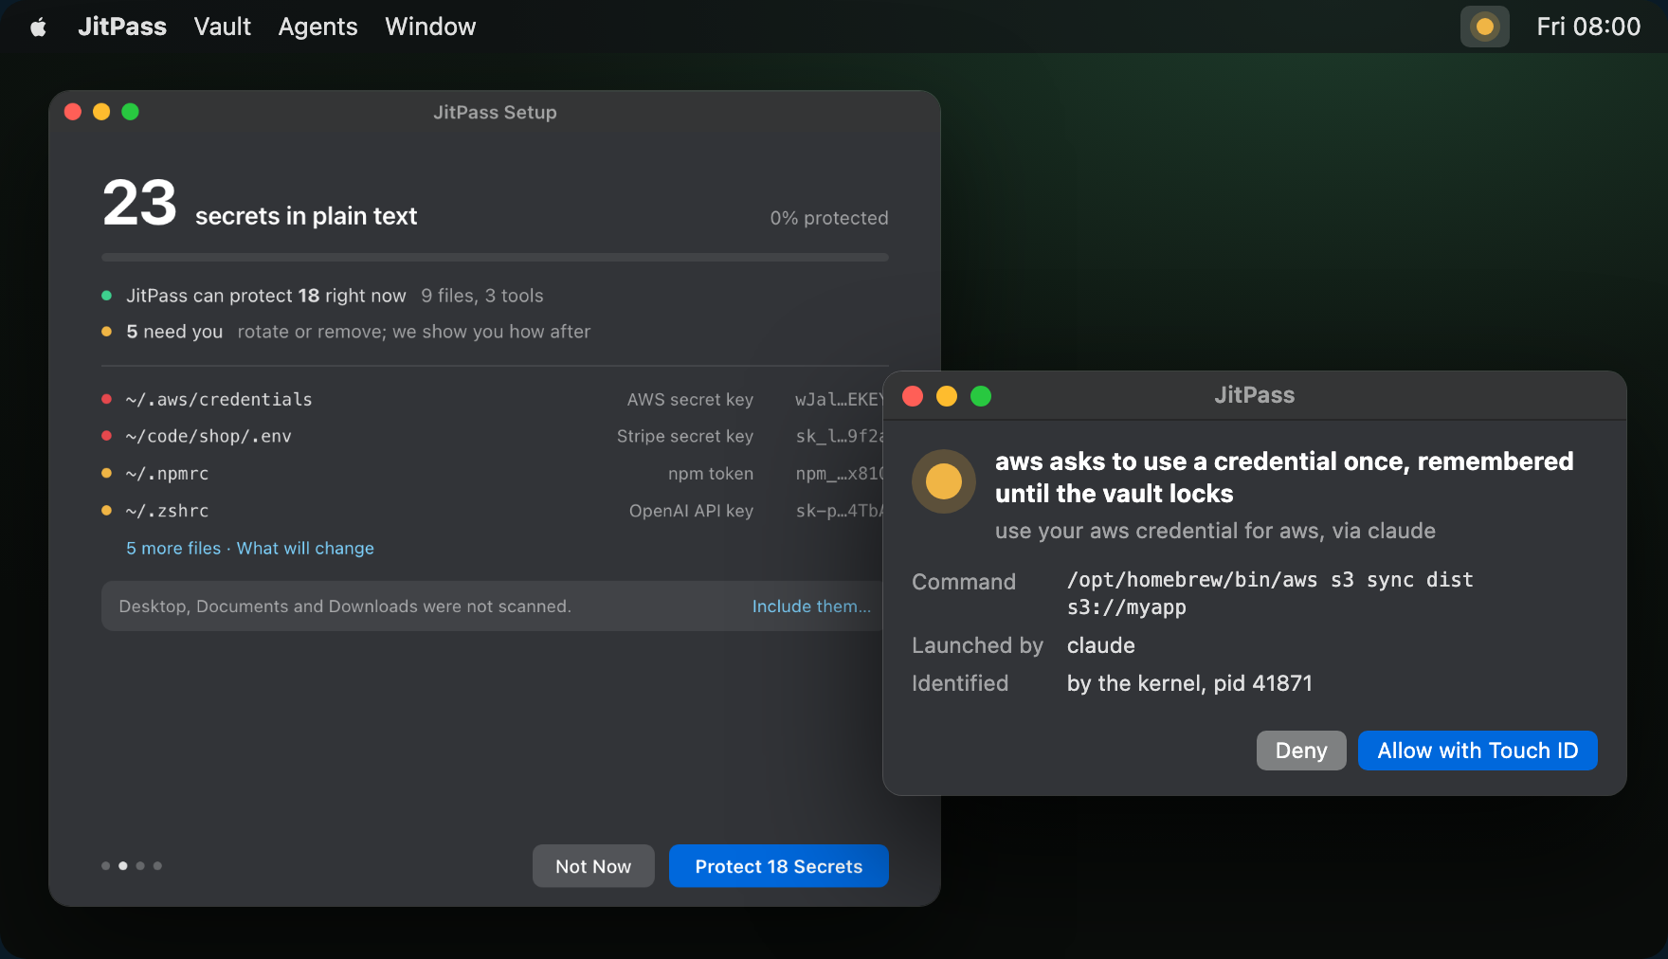1668x959 pixels.
Task: Minimize the JitPass prompt window
Action: point(947,396)
